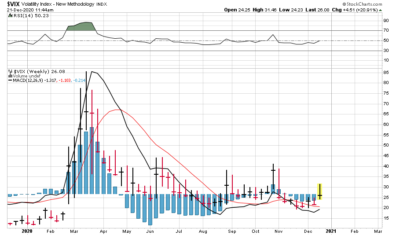Click the black MACD line legend marker
This screenshot has width=396, height=235.
(x=10, y=80)
